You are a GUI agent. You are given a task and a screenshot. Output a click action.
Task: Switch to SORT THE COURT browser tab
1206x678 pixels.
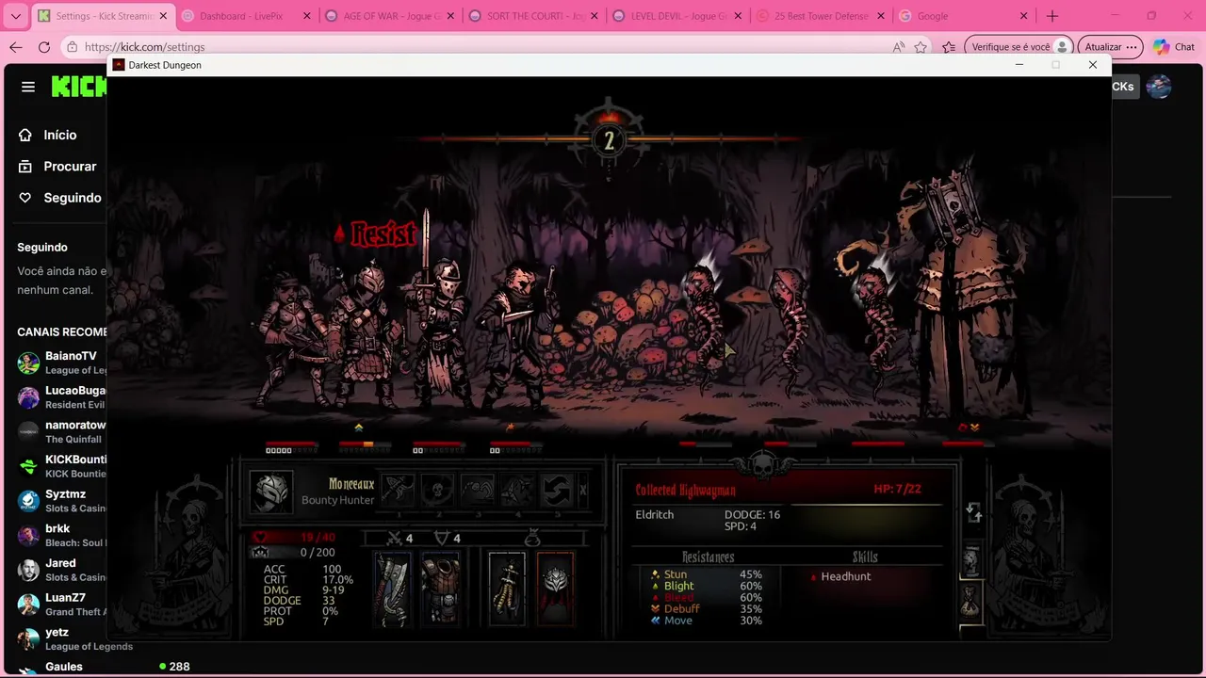point(534,16)
